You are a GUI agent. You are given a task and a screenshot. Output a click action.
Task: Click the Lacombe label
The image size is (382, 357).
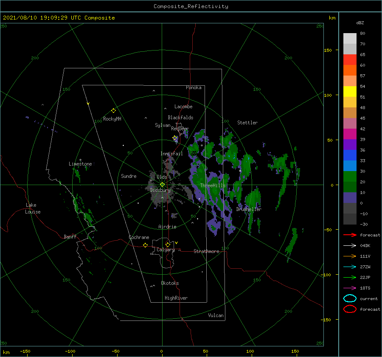click(x=183, y=107)
